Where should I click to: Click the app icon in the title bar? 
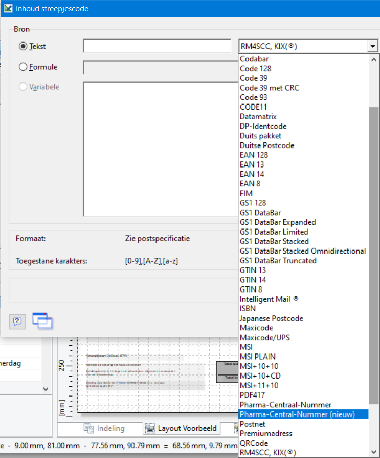pyautogui.click(x=8, y=9)
